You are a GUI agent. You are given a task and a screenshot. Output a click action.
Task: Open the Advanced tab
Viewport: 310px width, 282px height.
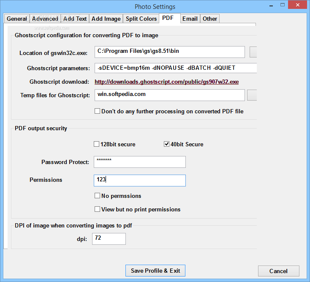(x=45, y=19)
